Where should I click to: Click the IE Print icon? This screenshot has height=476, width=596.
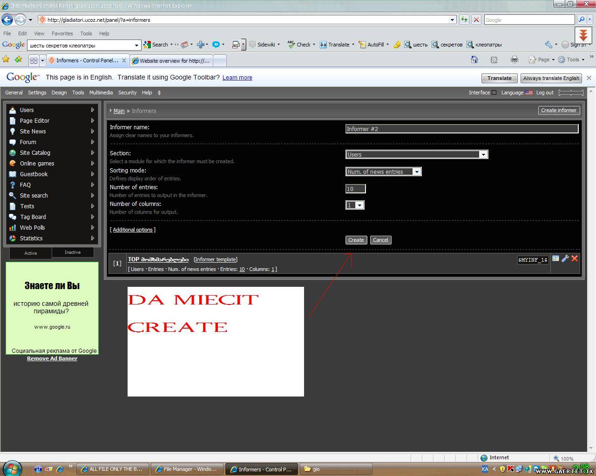tap(514, 59)
